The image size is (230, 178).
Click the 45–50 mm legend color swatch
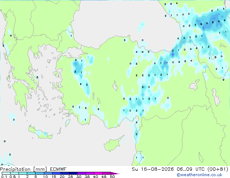point(107,173)
